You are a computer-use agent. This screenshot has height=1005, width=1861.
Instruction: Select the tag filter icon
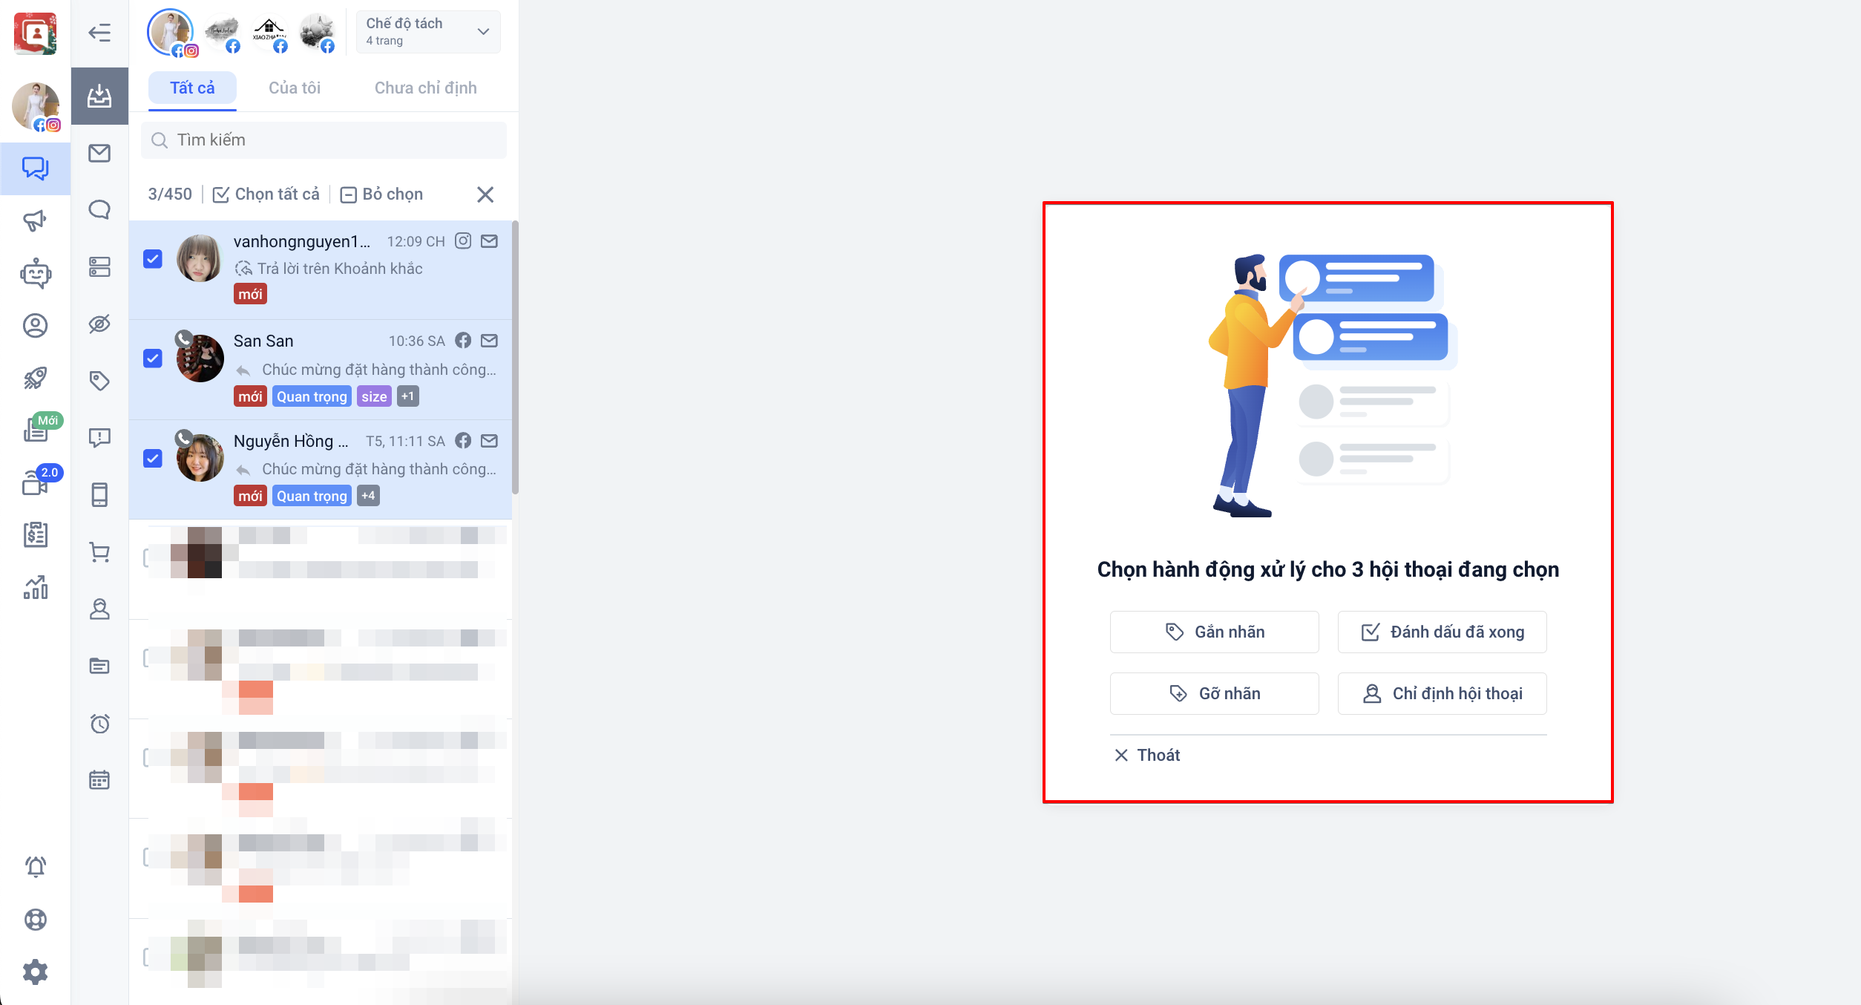(x=99, y=381)
